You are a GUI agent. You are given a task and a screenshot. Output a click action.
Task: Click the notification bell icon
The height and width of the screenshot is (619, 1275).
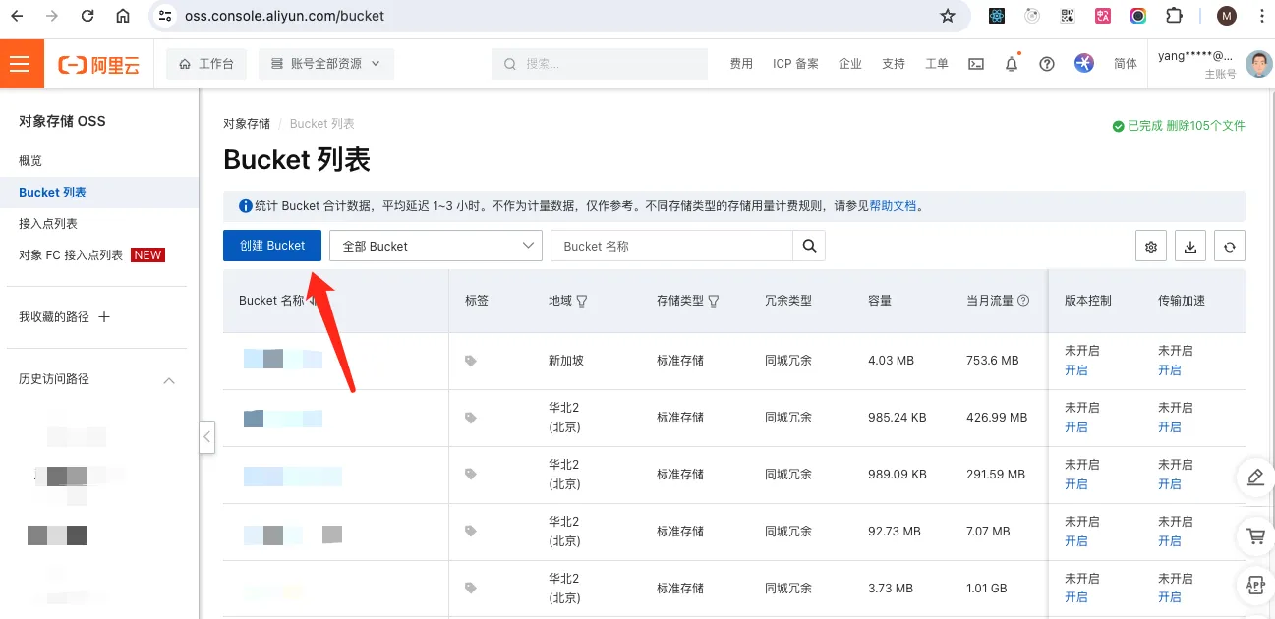click(1011, 64)
